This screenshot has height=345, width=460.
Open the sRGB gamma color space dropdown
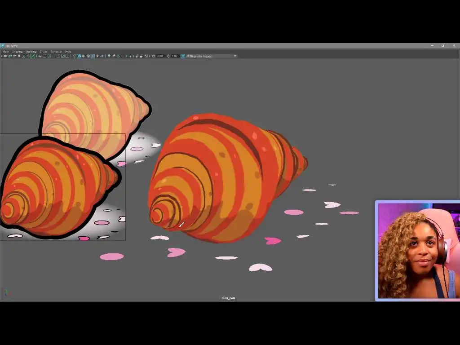tap(211, 56)
